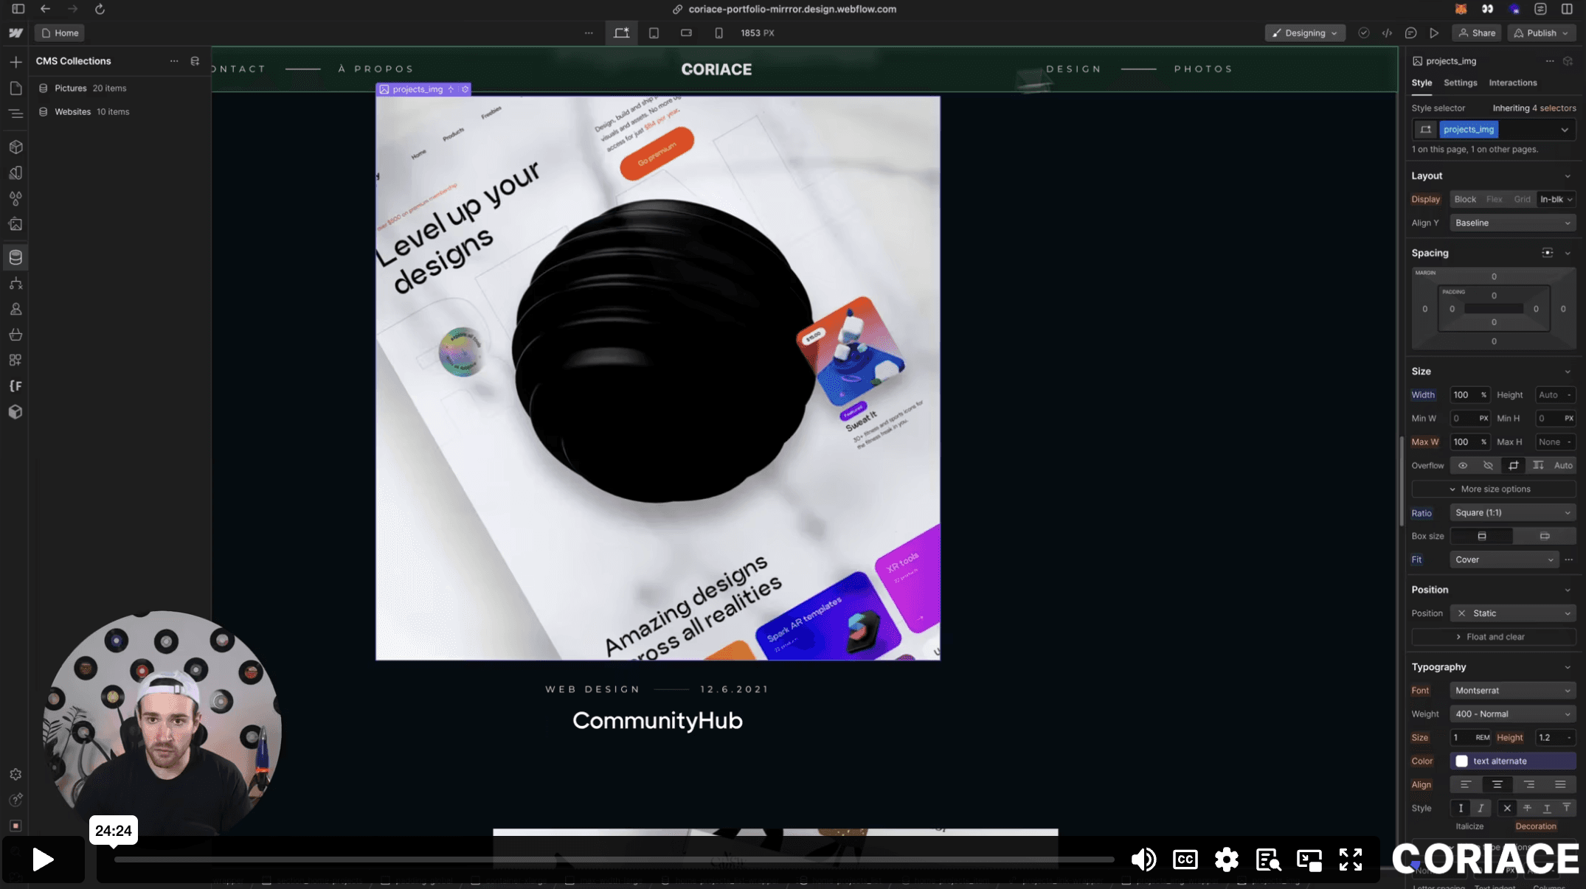Open the Fit Cover dropdown

[x=1503, y=559]
